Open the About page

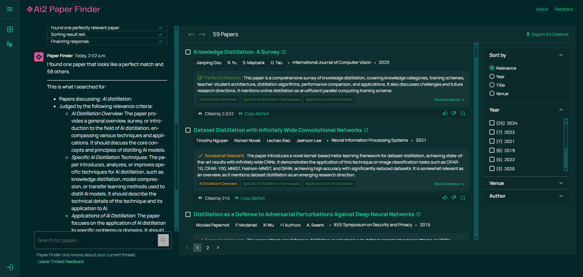coord(542,9)
